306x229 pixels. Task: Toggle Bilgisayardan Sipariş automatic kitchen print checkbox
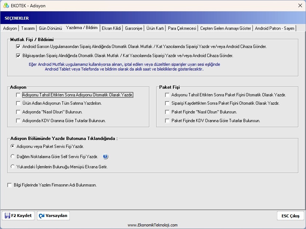pos(18,56)
